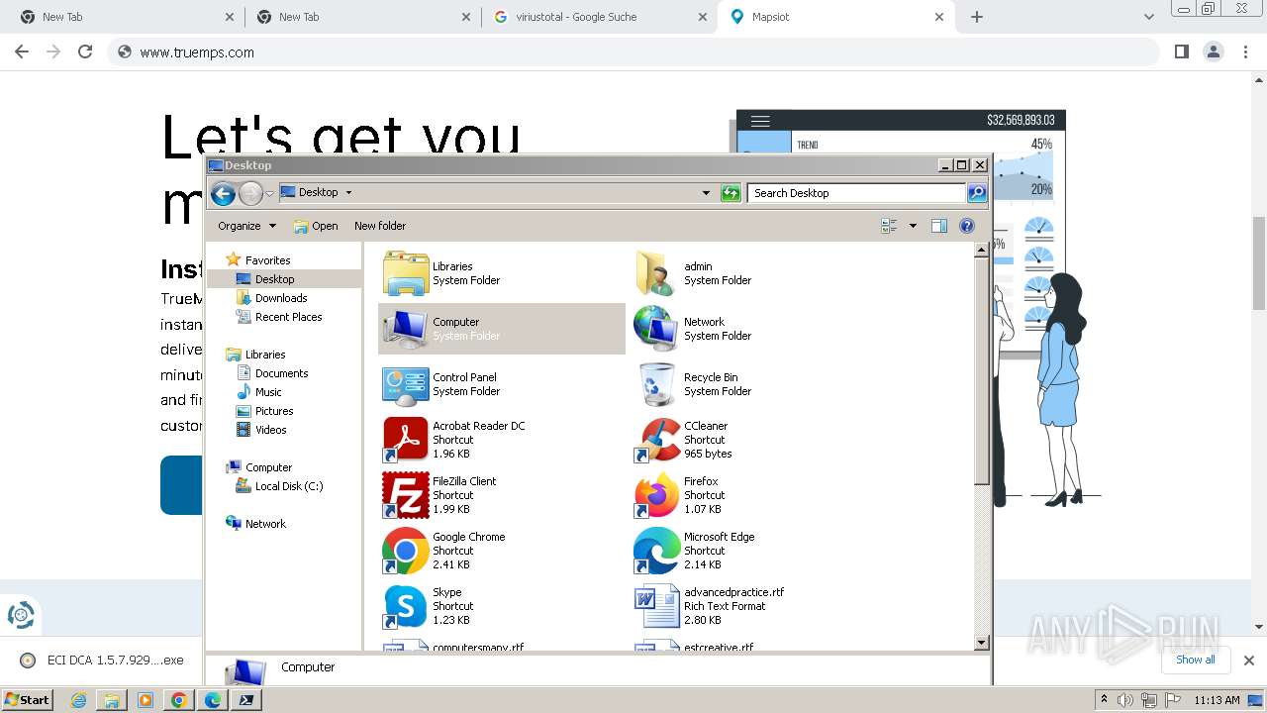Toggle Chrome side panel icon
This screenshot has width=1267, height=713.
(x=1181, y=51)
